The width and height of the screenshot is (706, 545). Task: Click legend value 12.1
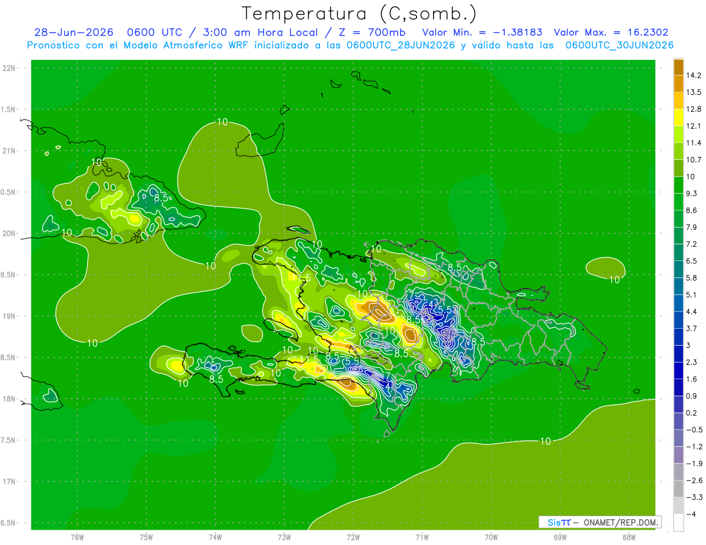(693, 126)
